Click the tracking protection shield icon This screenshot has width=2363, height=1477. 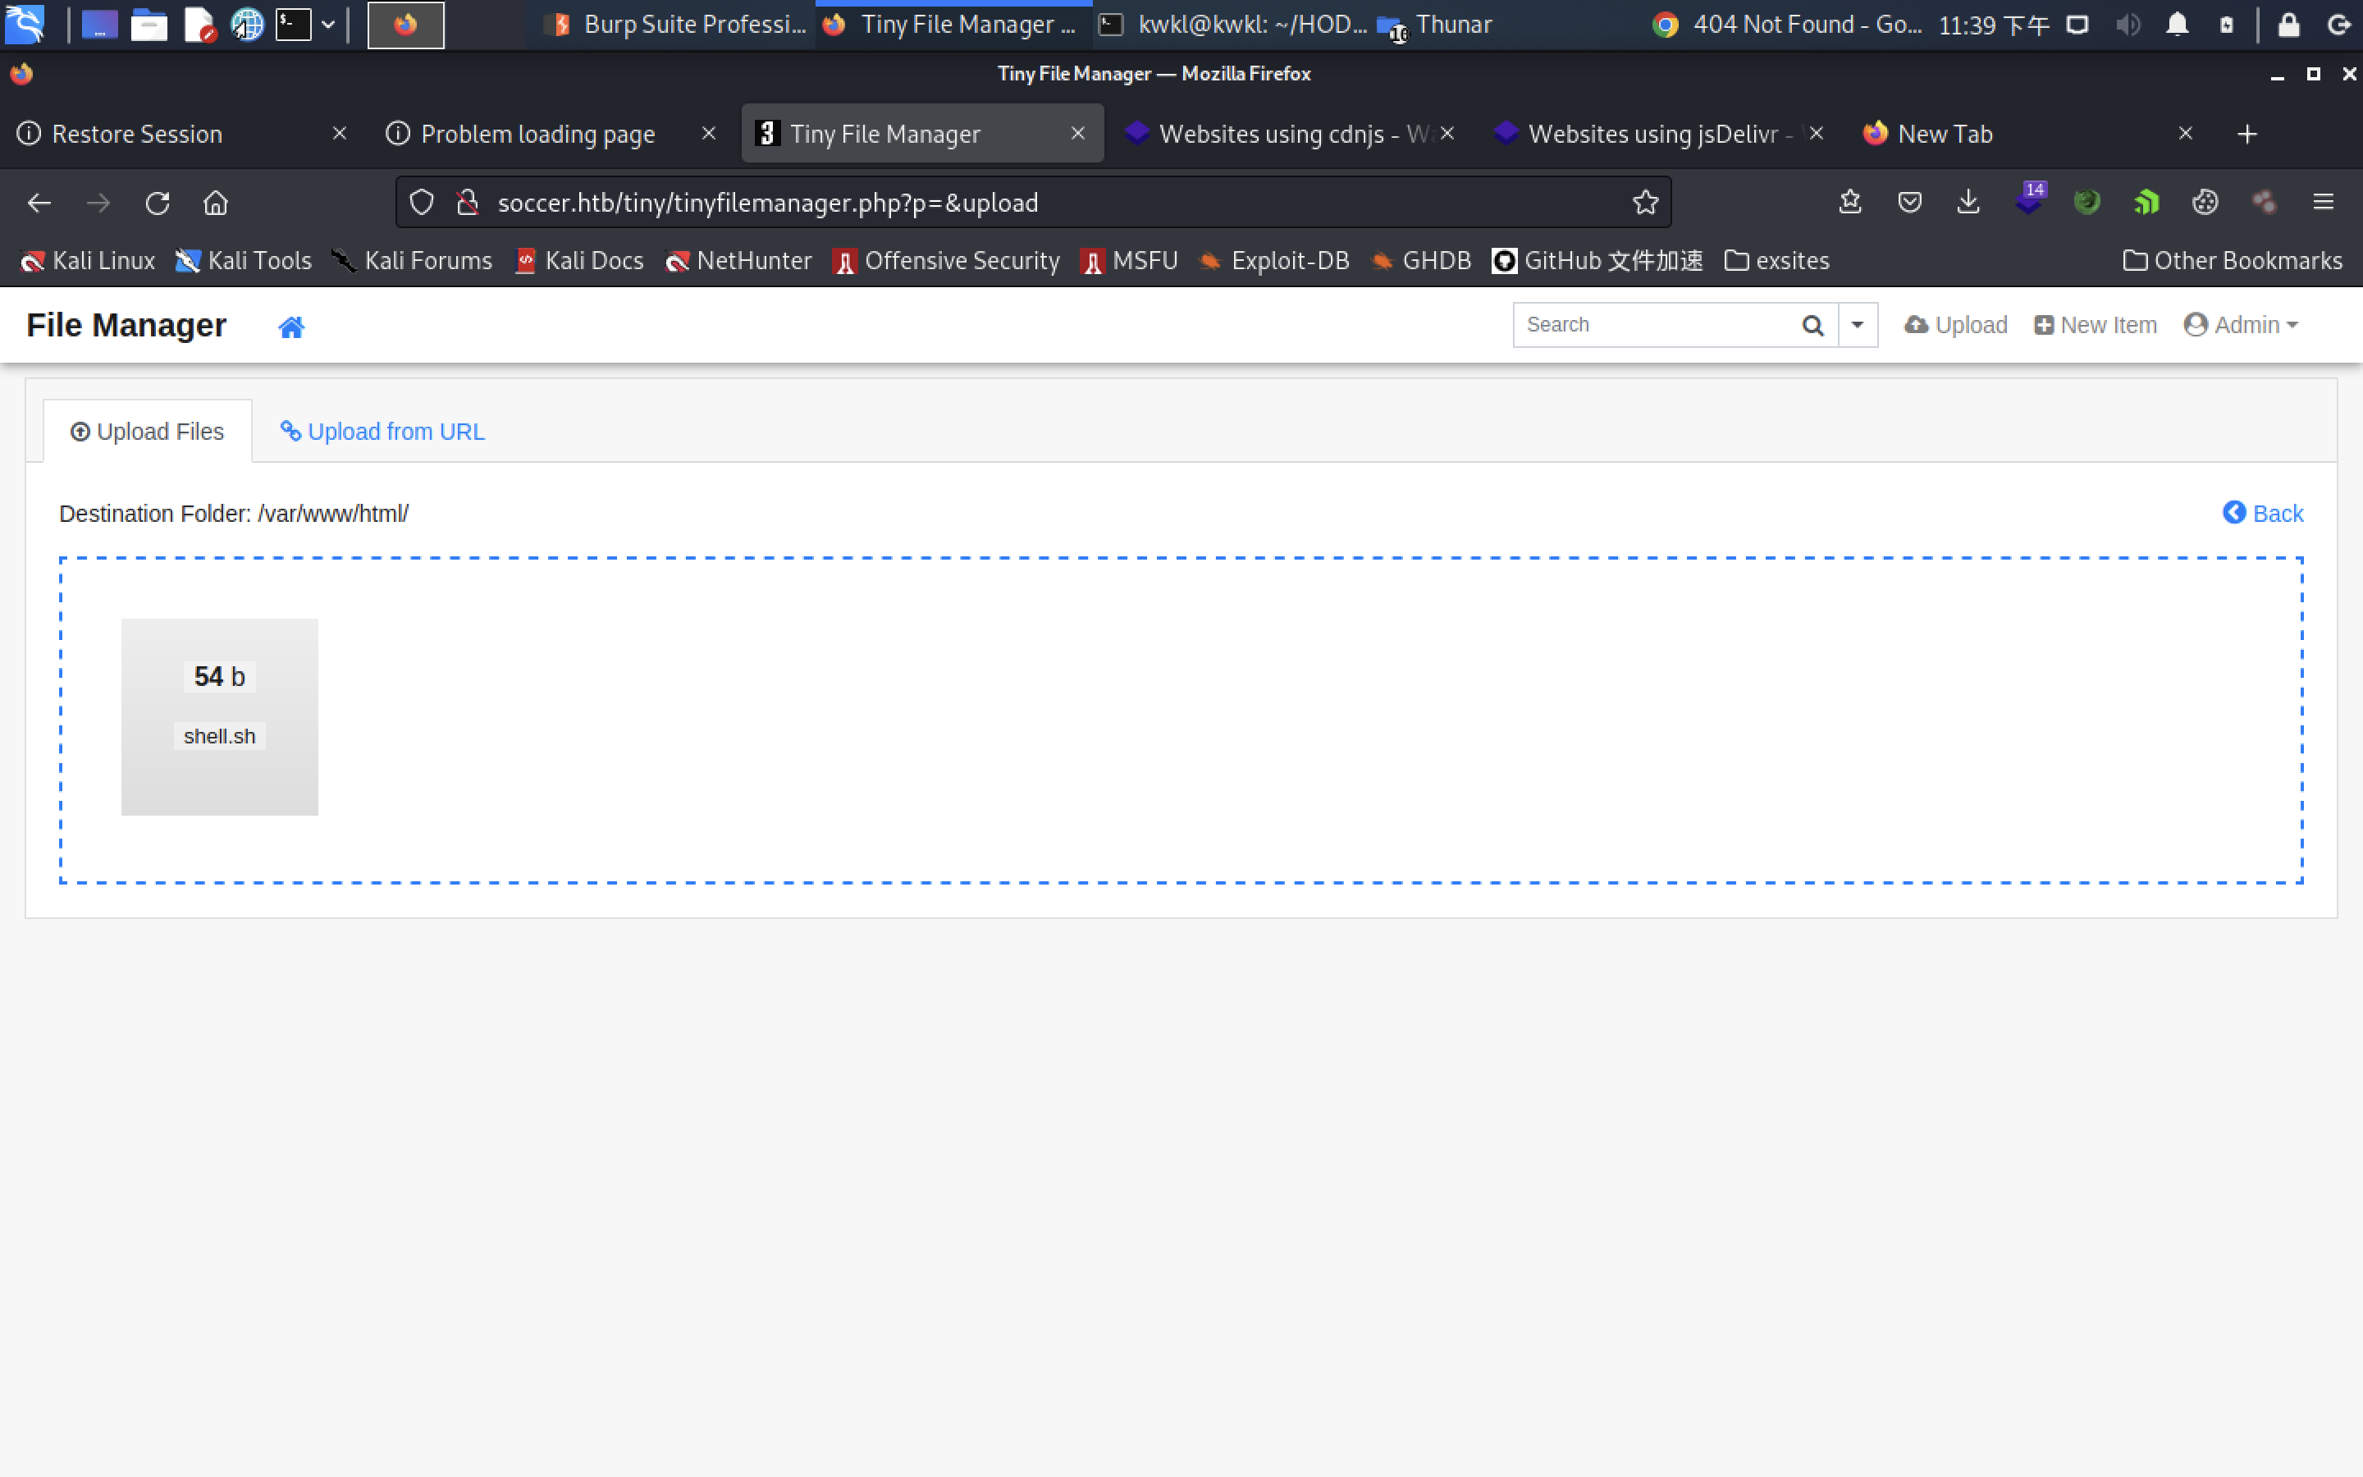pyautogui.click(x=421, y=202)
